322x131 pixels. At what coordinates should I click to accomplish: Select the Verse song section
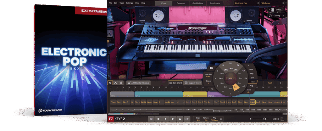click(158, 94)
